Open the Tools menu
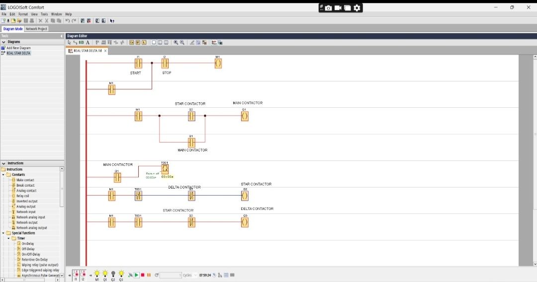The width and height of the screenshot is (537, 282). click(x=44, y=14)
